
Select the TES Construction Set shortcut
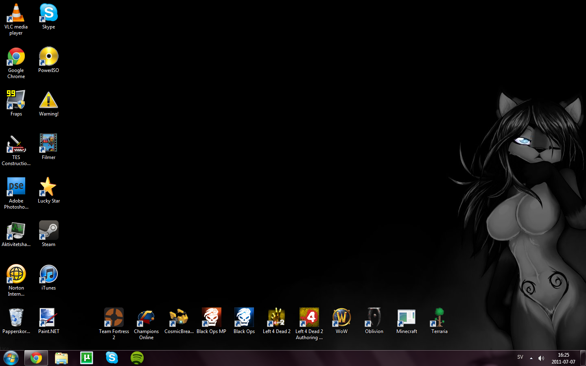pyautogui.click(x=16, y=150)
